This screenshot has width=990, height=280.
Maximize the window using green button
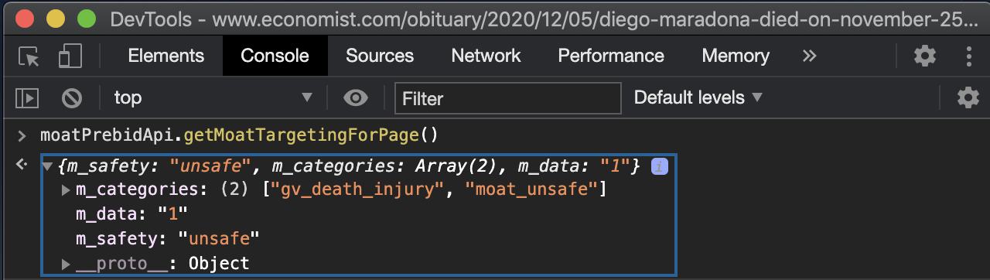[x=87, y=18]
